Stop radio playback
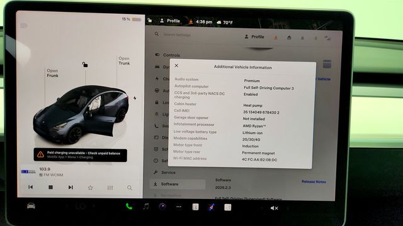The height and width of the screenshot is (226, 403). tap(50, 187)
